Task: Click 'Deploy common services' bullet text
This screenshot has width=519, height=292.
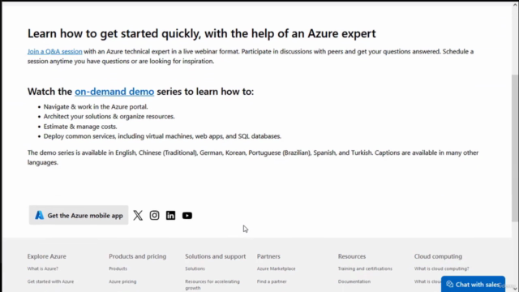Action: pyautogui.click(x=162, y=136)
